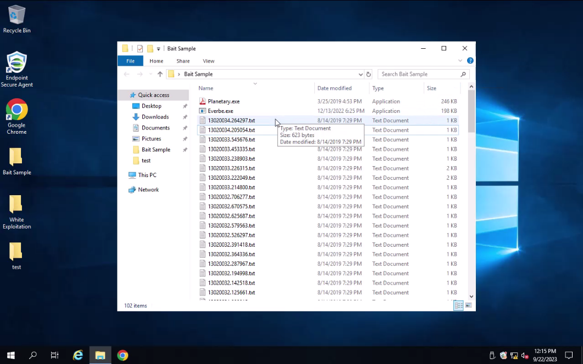This screenshot has height=364, width=583.
Task: Switch to details view layout
Action: coord(458,305)
